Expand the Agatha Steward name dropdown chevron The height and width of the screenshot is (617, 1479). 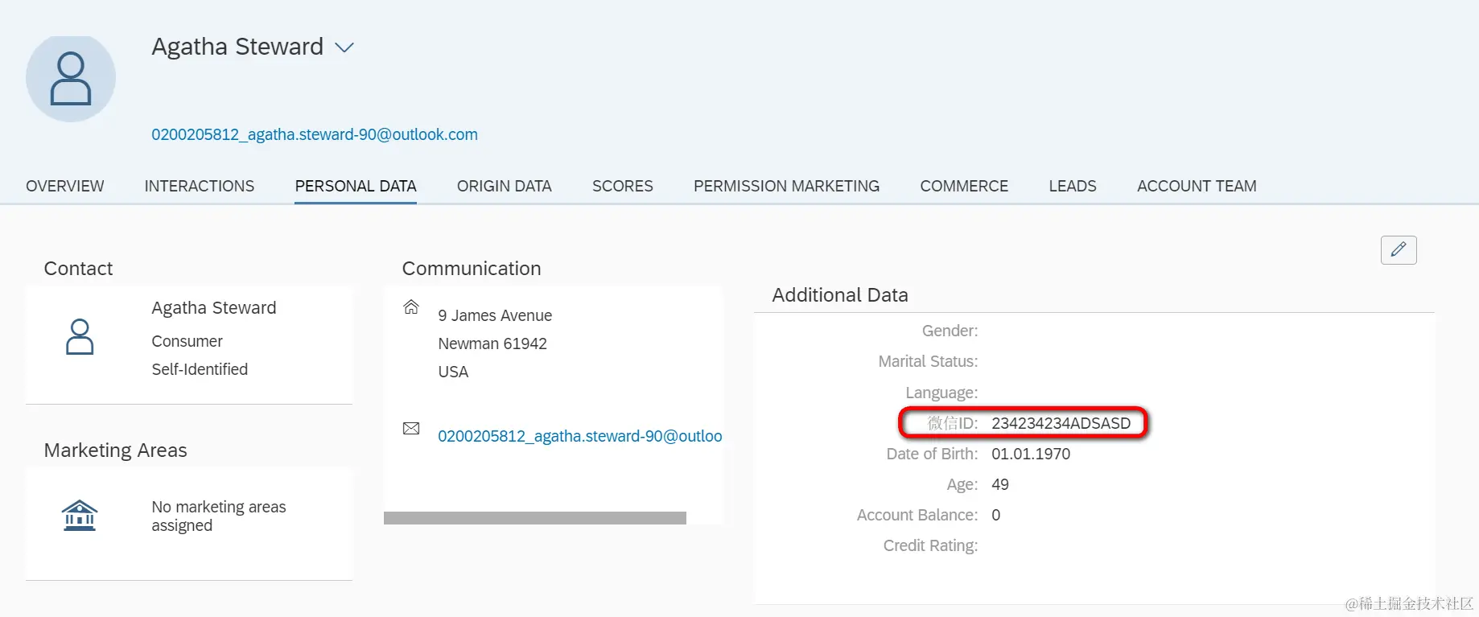344,48
